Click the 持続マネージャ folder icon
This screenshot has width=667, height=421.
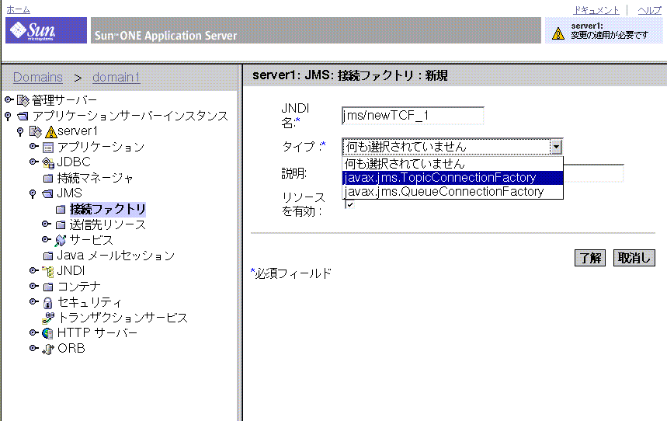point(48,178)
